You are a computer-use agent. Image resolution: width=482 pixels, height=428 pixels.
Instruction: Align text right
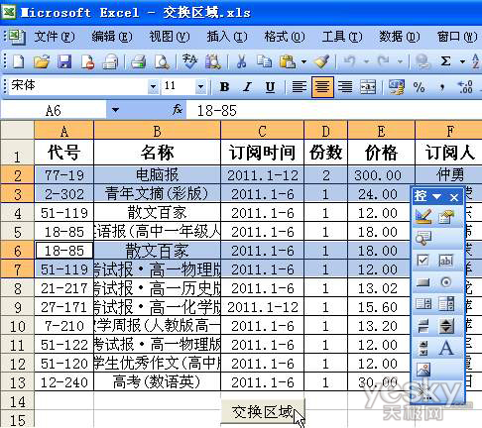[x=345, y=87]
